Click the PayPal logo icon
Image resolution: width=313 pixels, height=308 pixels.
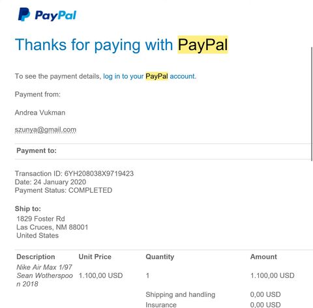click(24, 14)
